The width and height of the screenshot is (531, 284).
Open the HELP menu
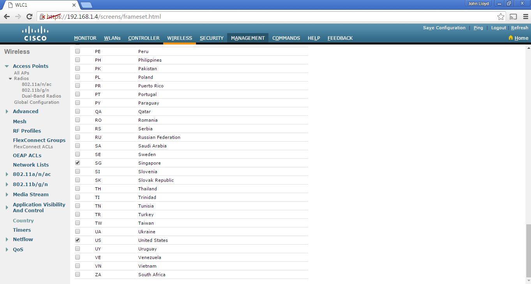pyautogui.click(x=314, y=38)
